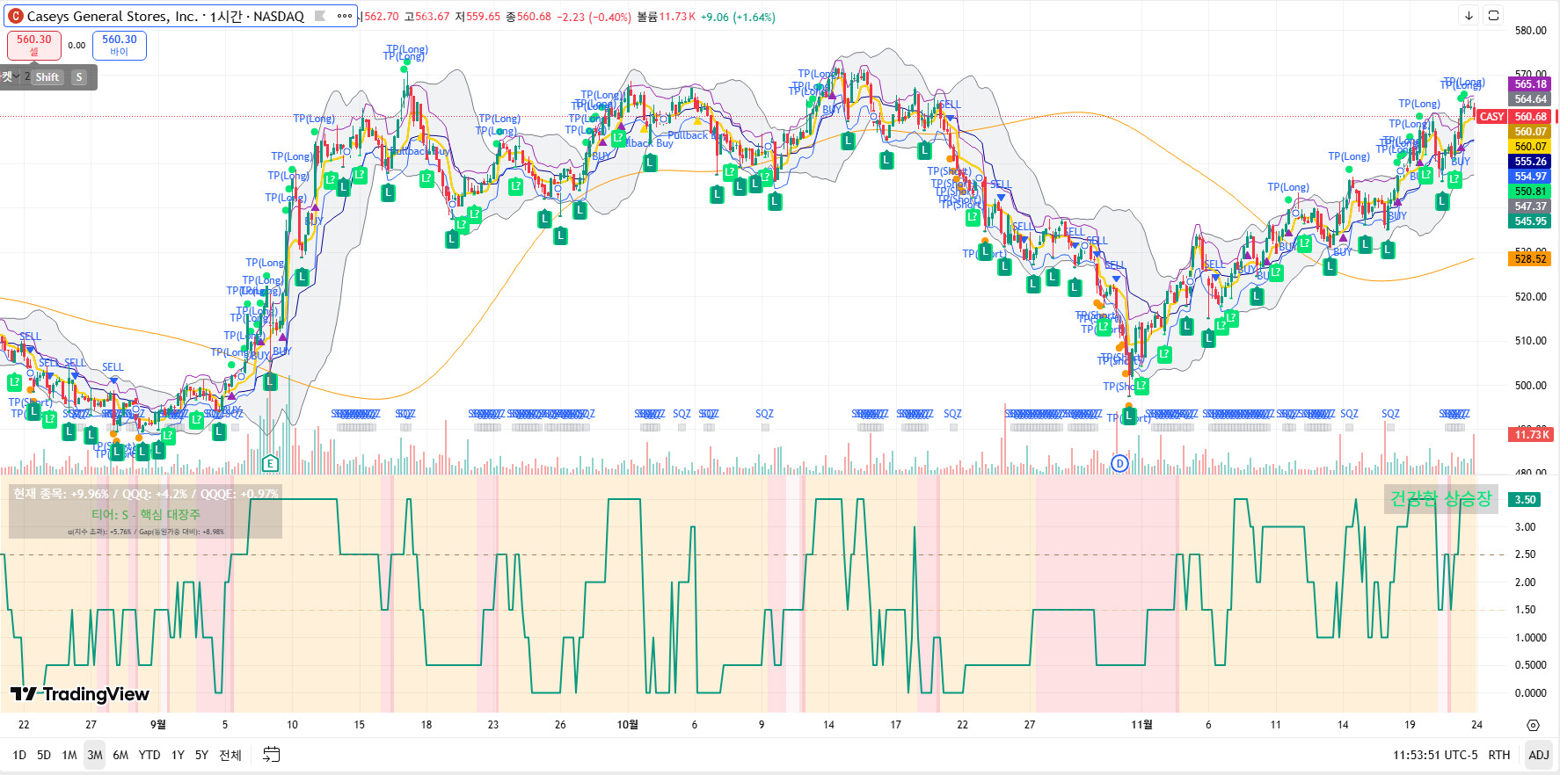Click the green 3.50 indicator value label
Image resolution: width=1560 pixels, height=775 pixels.
pos(1525,500)
